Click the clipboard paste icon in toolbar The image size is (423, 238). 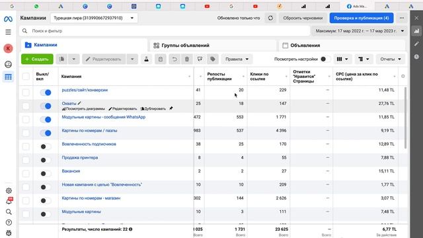[161, 59]
